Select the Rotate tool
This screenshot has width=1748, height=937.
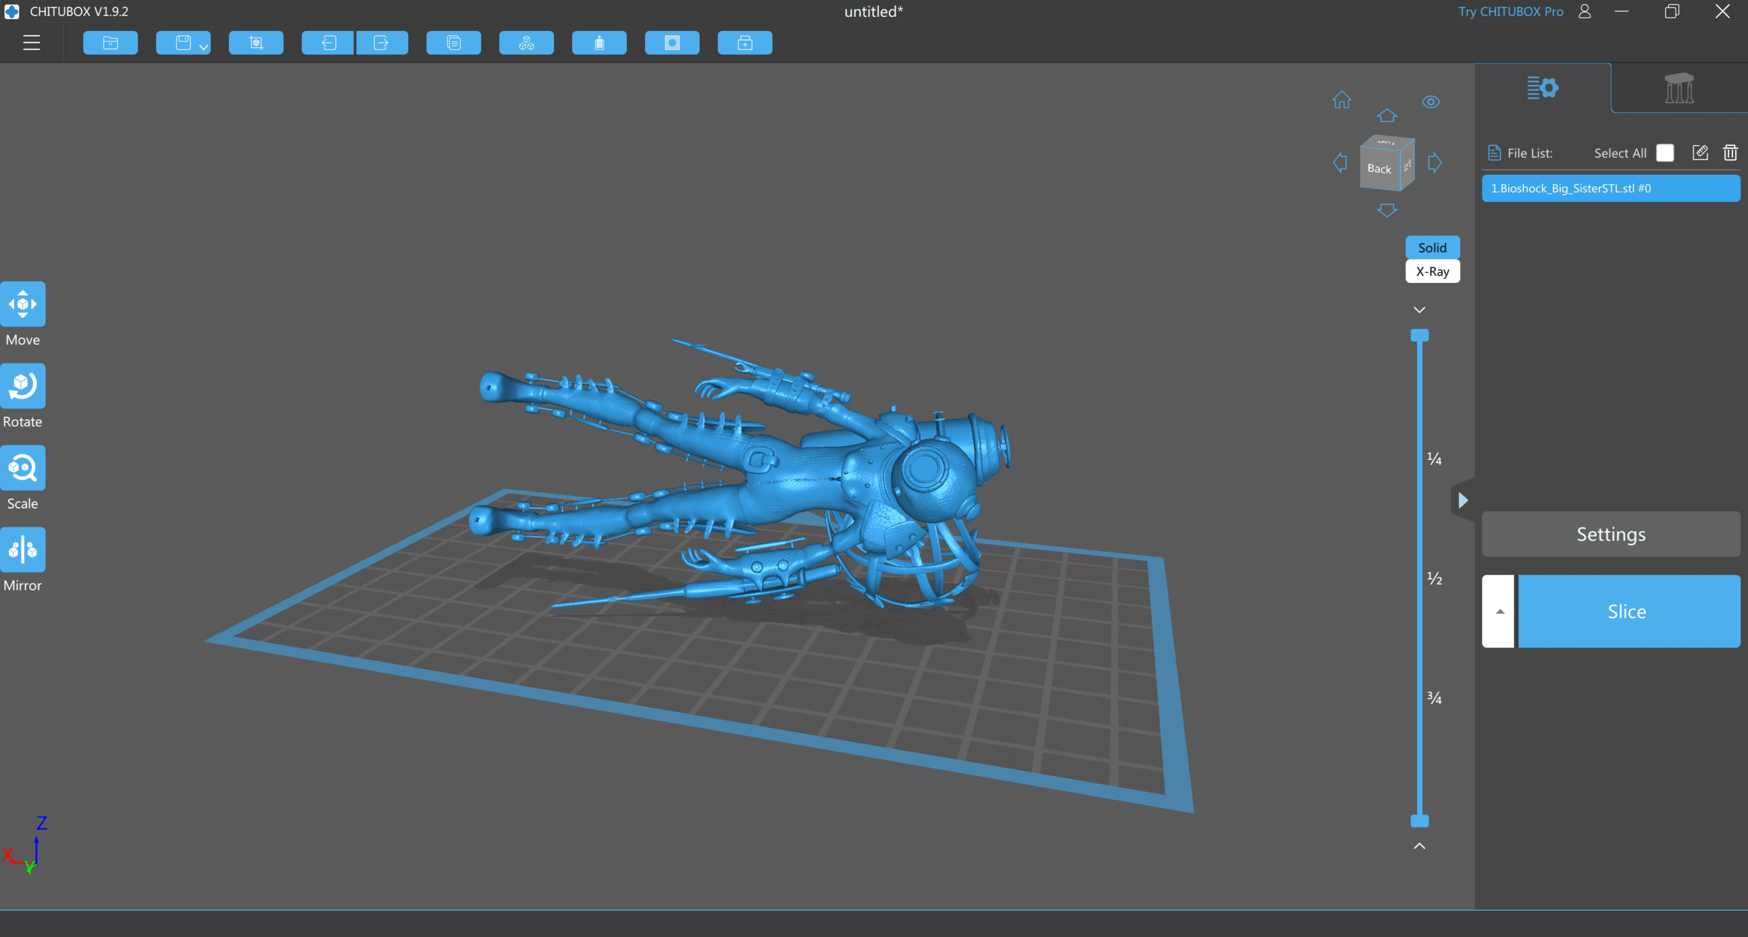point(23,387)
